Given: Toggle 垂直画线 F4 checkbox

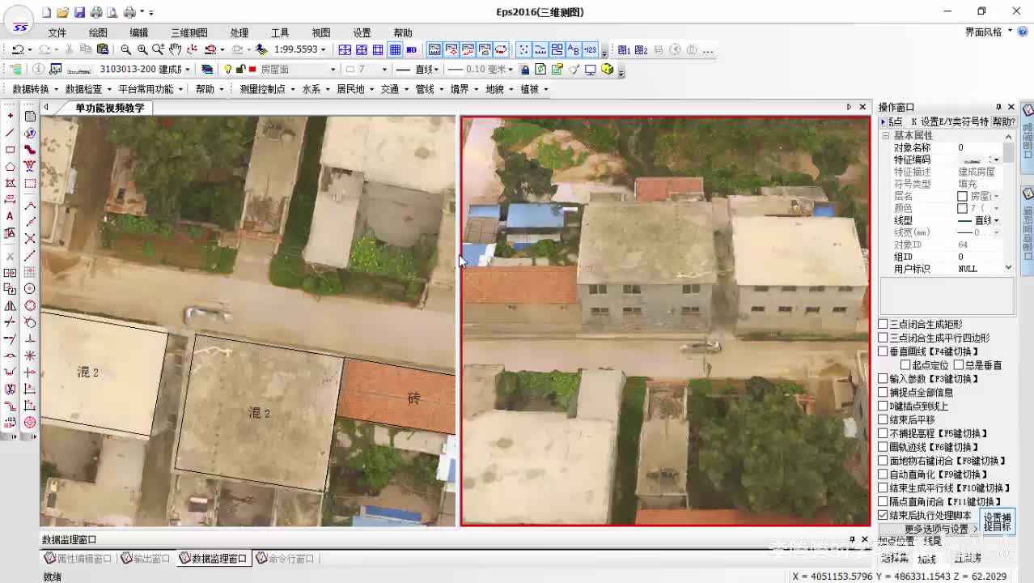Looking at the screenshot, I should pyautogui.click(x=884, y=351).
